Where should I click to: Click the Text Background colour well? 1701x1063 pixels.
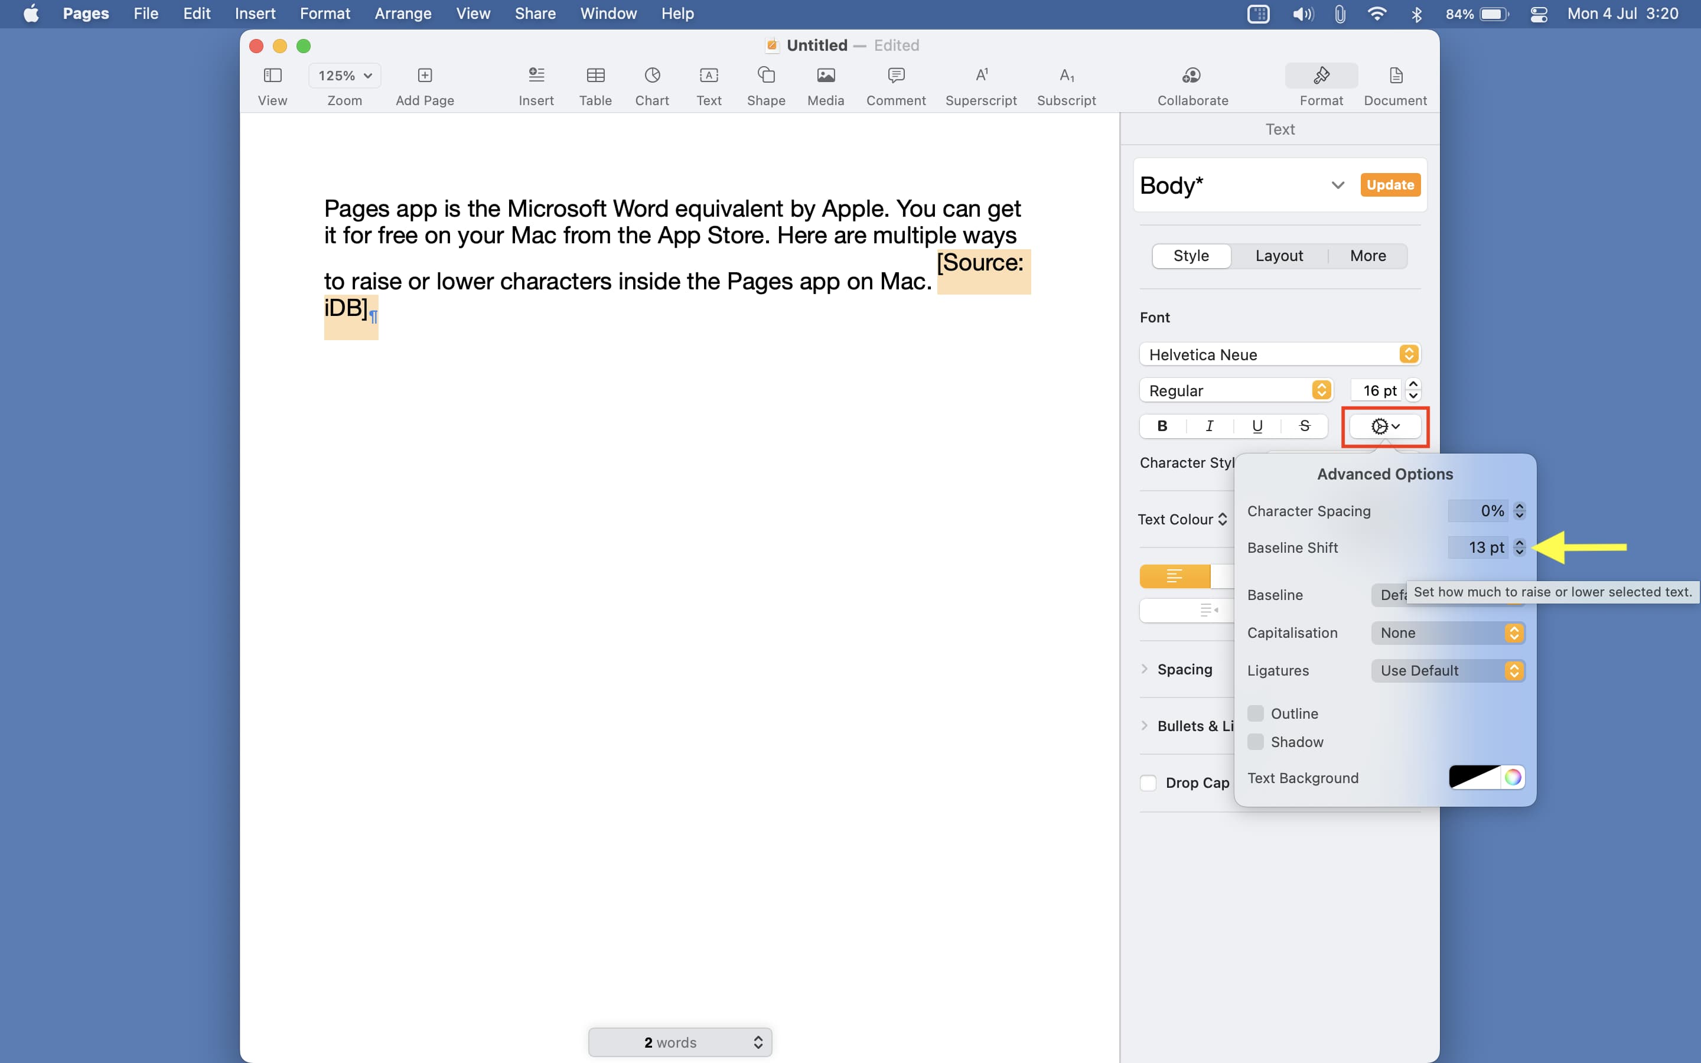click(1474, 777)
